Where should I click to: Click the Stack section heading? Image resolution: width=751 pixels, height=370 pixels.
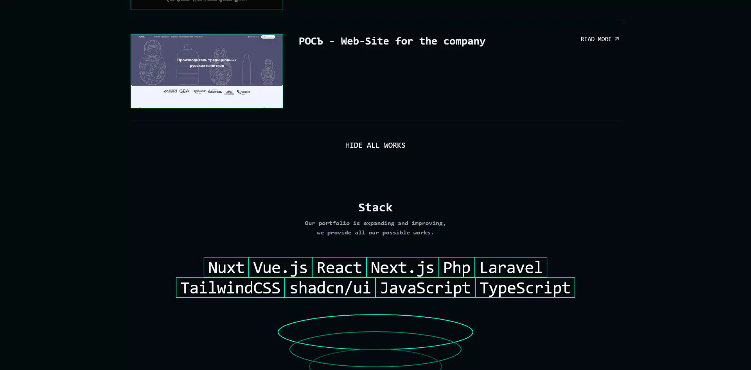(375, 207)
